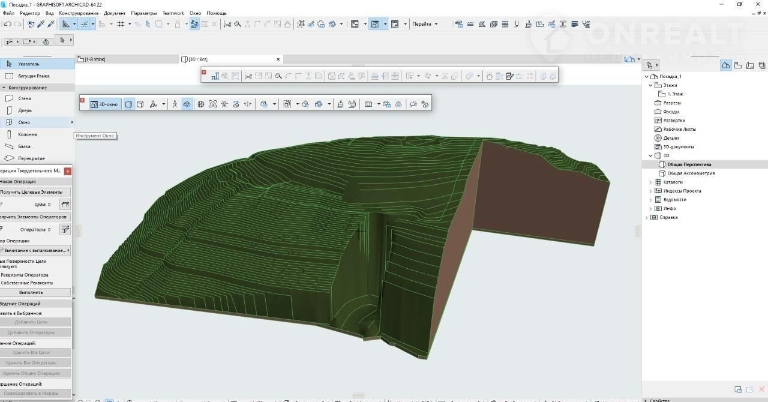Click the Выполнить button
768x402 pixels.
tap(31, 292)
